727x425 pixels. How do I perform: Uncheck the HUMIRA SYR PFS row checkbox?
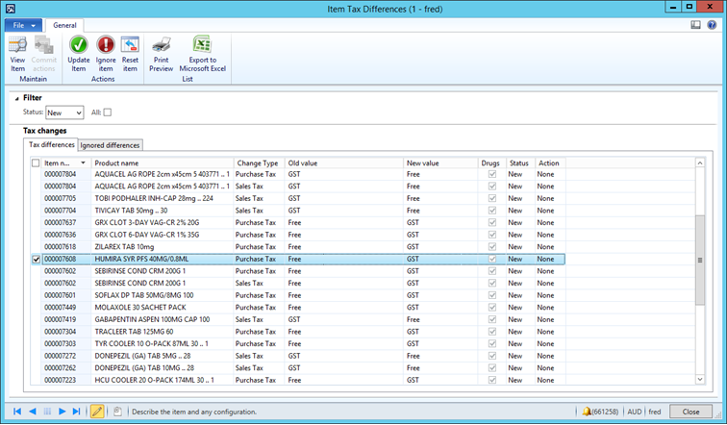(x=36, y=260)
